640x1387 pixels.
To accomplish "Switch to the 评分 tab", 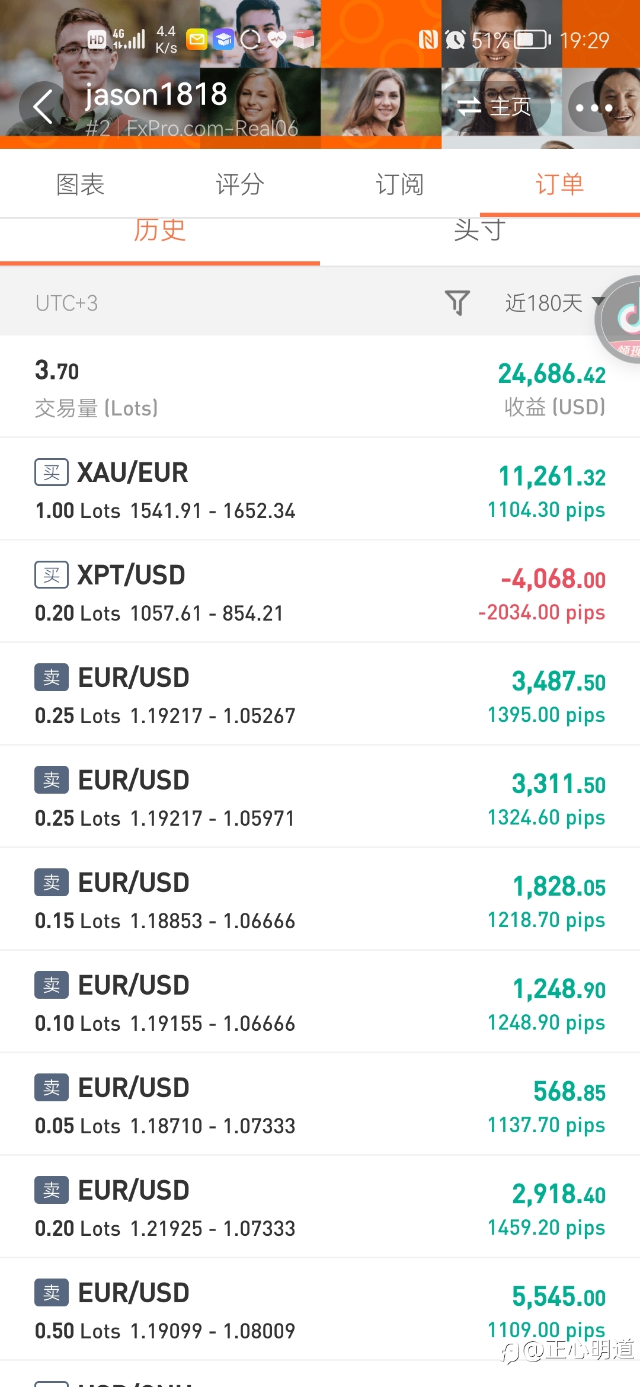I will 240,184.
